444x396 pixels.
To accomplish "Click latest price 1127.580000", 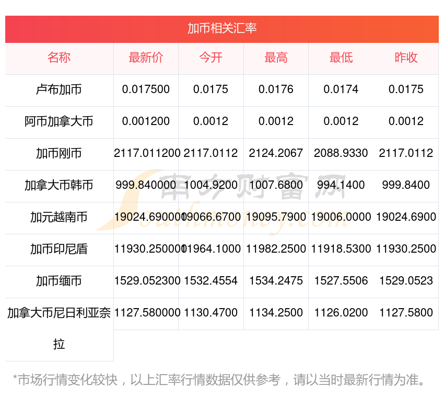I will (147, 313).
